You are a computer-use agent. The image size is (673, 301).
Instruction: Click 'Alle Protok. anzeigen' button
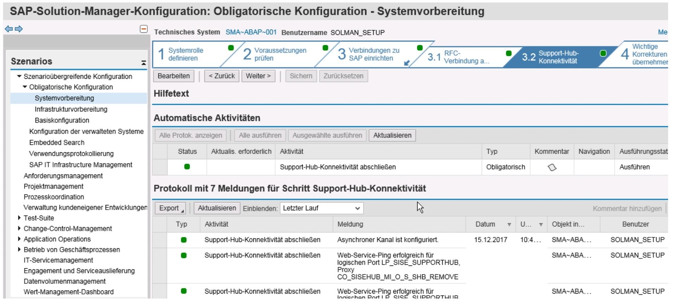(191, 135)
